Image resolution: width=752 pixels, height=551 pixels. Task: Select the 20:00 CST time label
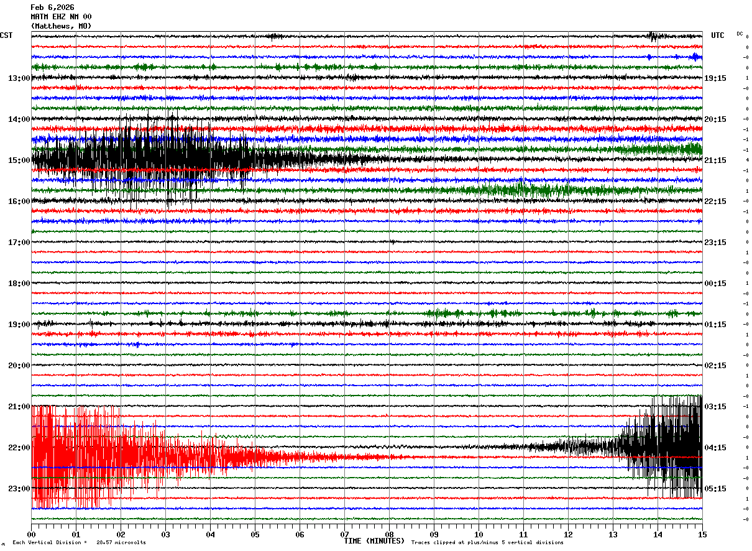pos(19,366)
